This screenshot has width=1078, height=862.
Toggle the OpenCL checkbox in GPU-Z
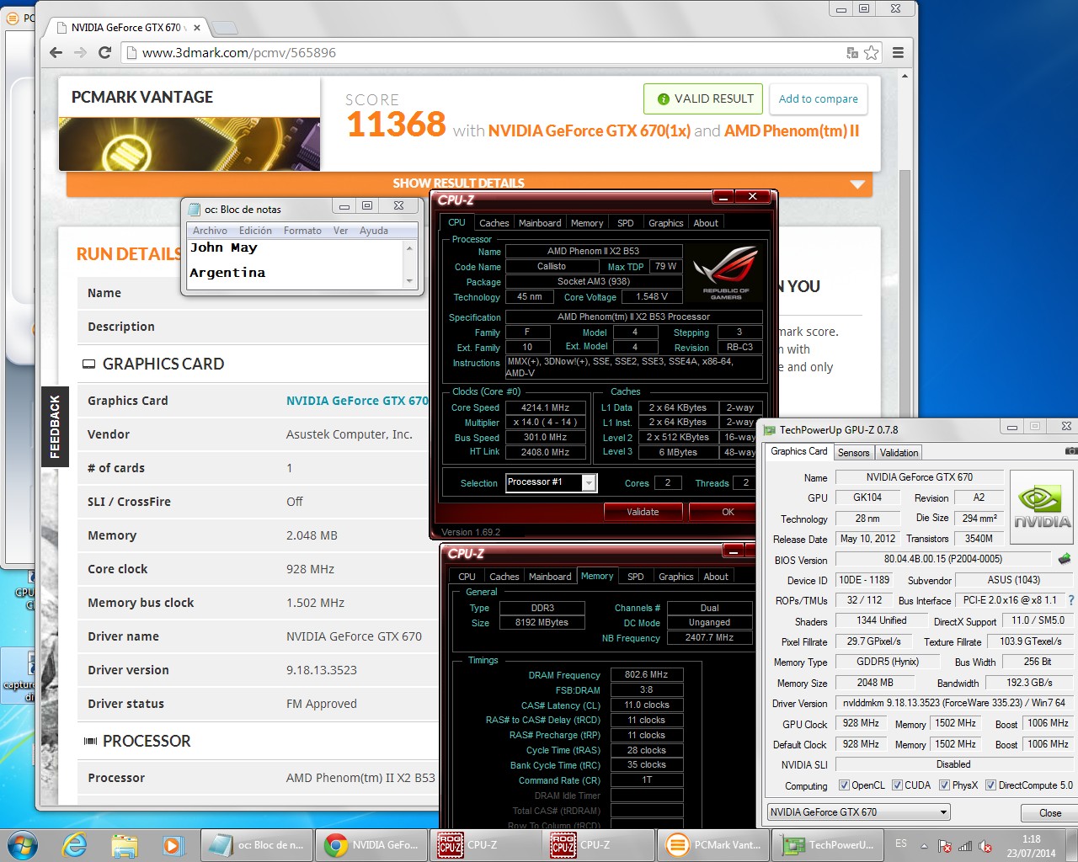coord(844,785)
